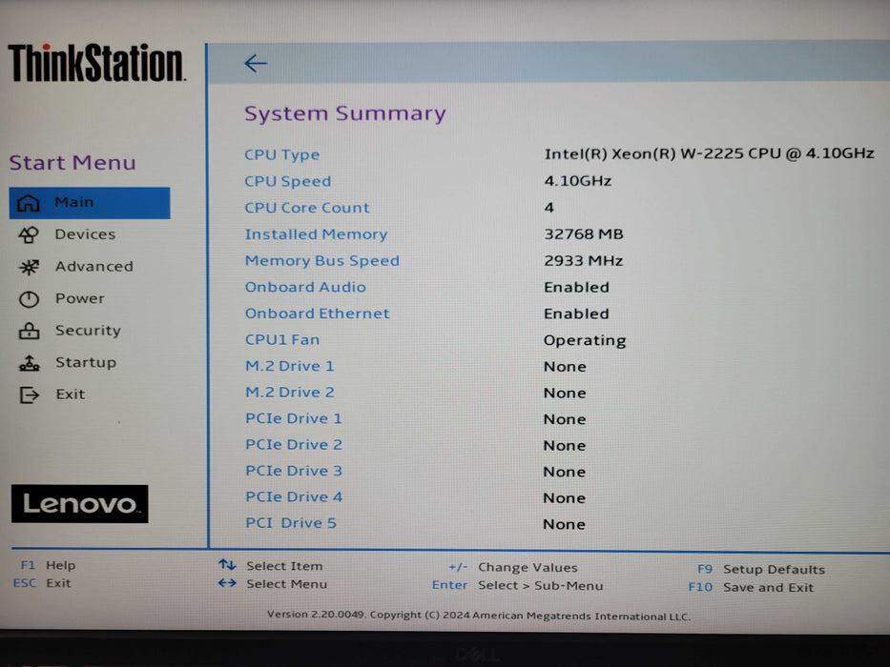Click the 32768 MB memory value

point(584,234)
